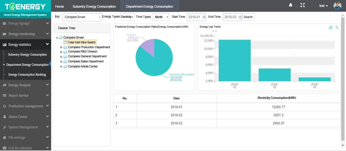
Task: Click the Start Time date field
Action: (x=196, y=17)
